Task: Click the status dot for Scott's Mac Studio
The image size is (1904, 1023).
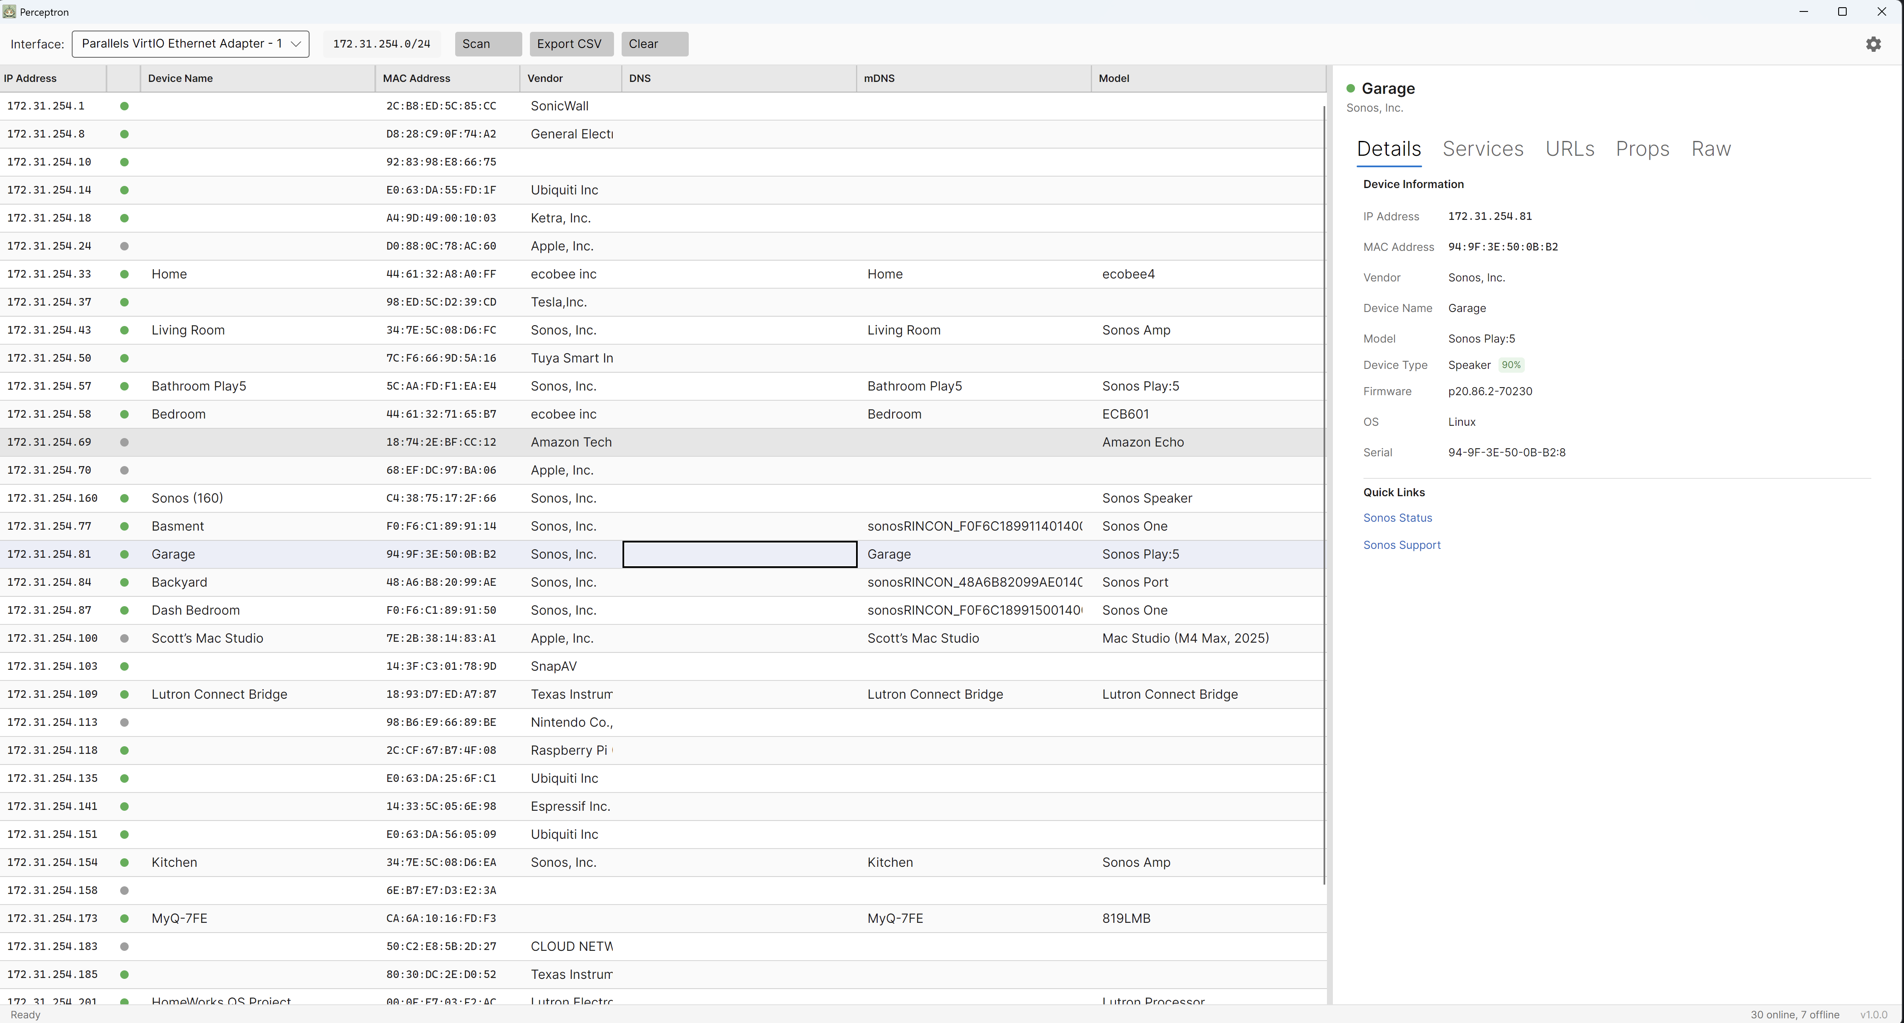Action: click(x=124, y=638)
